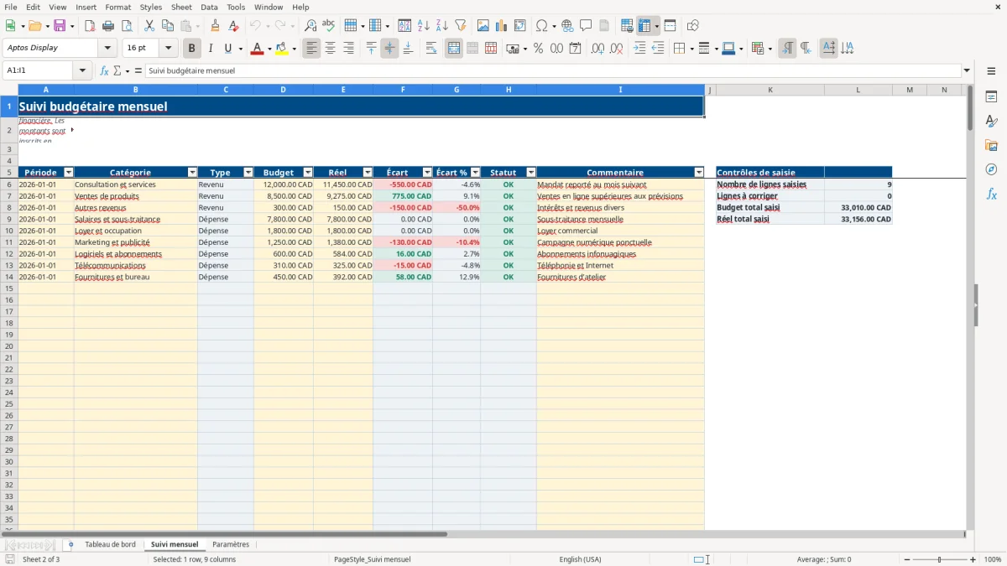Click the Font Color red swatch
The width and height of the screenshot is (1007, 566).
257,49
